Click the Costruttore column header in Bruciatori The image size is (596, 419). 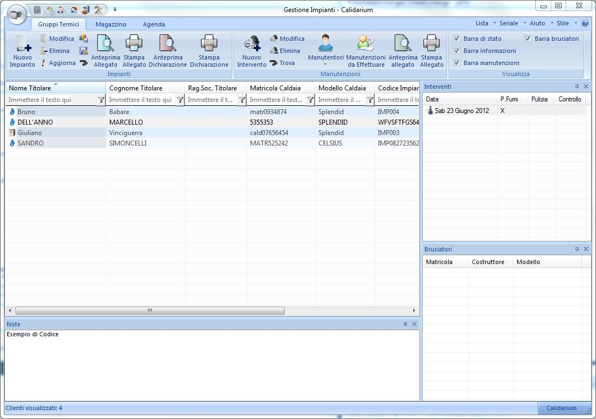coord(491,262)
